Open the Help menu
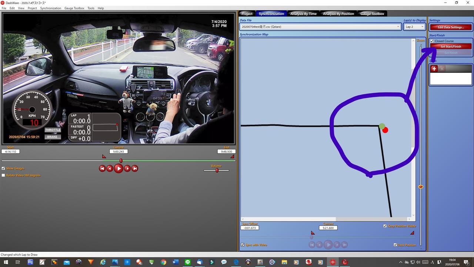The image size is (474, 267). [101, 8]
